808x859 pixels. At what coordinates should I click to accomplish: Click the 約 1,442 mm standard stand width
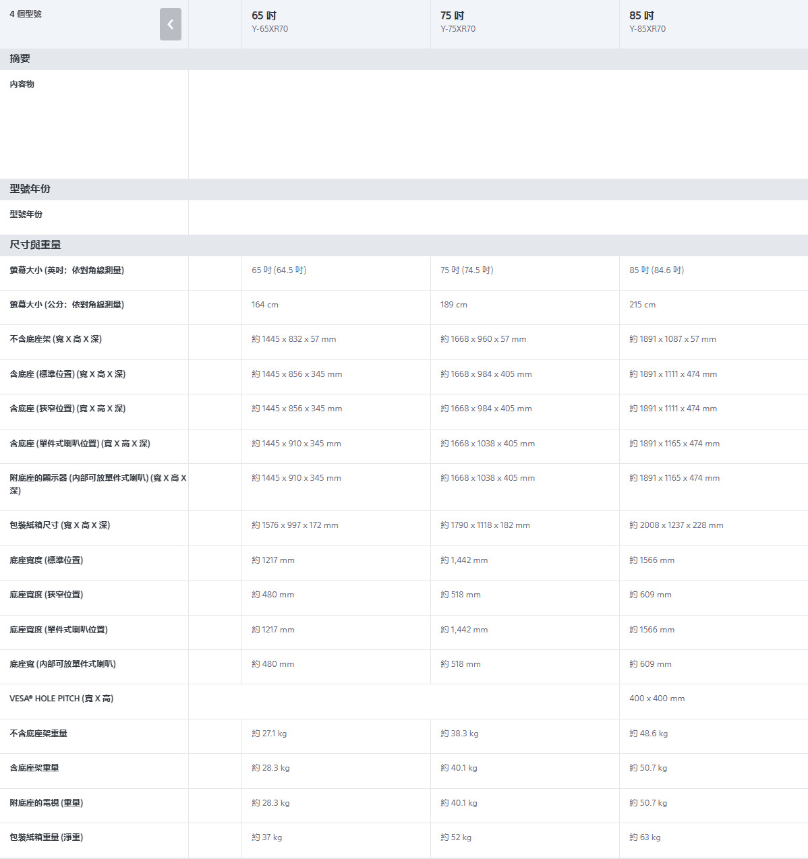pyautogui.click(x=464, y=560)
